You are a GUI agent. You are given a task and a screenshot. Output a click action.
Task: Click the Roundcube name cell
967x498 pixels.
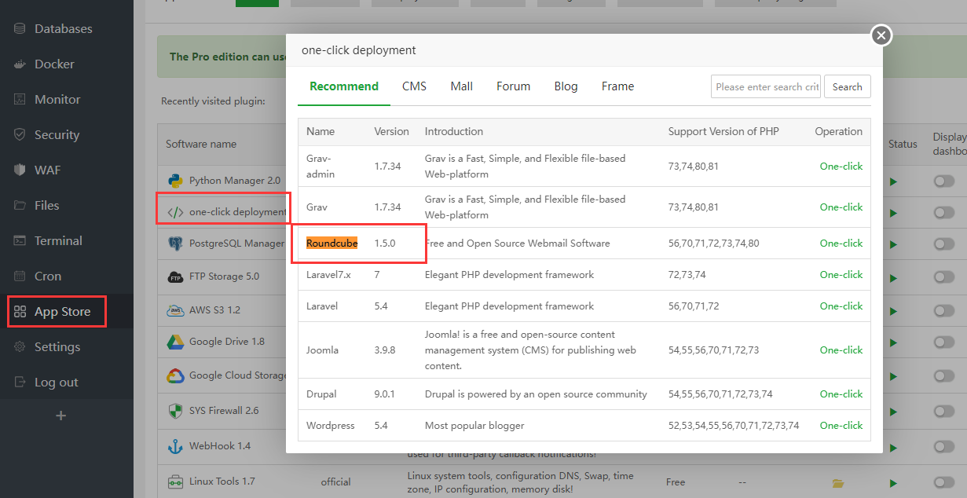(x=332, y=244)
